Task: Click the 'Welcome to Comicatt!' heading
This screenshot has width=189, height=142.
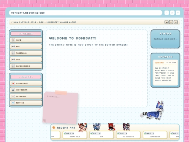Action: click(x=73, y=38)
